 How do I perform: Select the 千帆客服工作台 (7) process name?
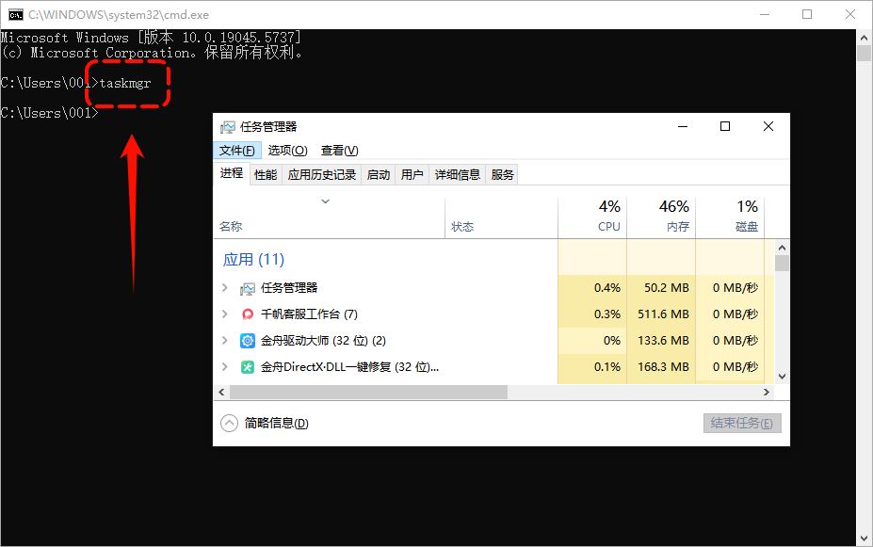[309, 314]
